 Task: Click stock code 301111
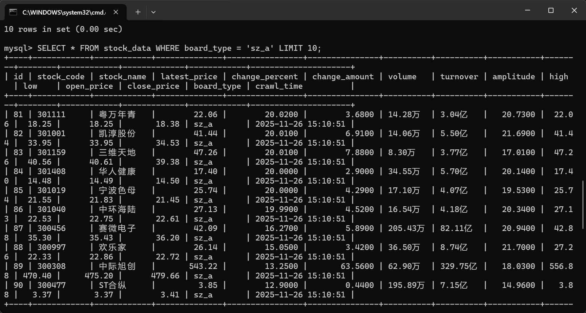click(x=51, y=115)
